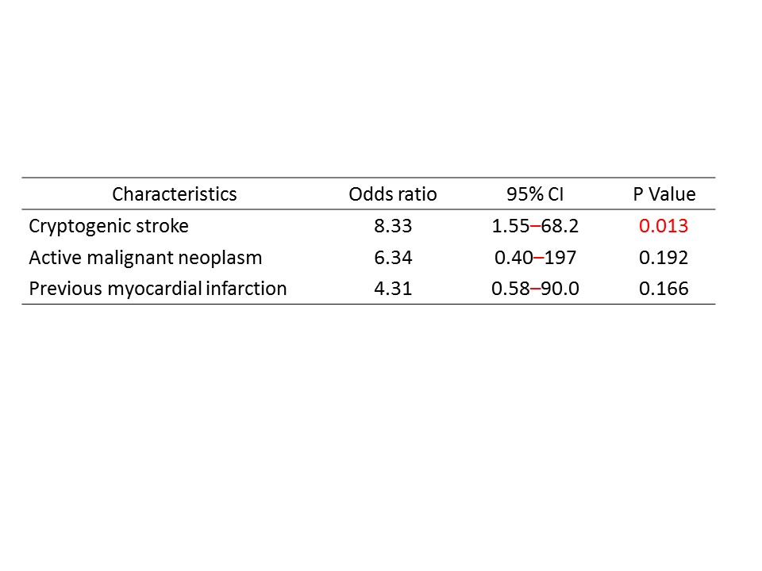Select the P value 0.192
762x571 pixels.
(664, 258)
